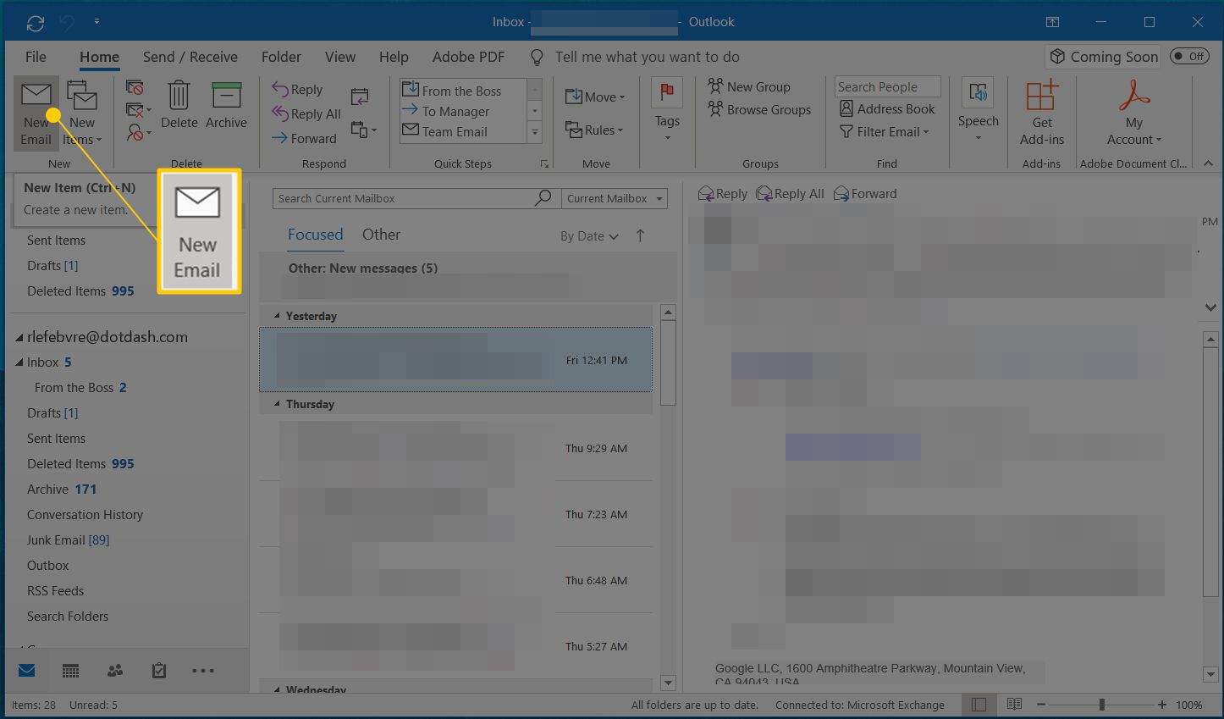Open the Help tab
1224x719 pixels.
tap(394, 57)
